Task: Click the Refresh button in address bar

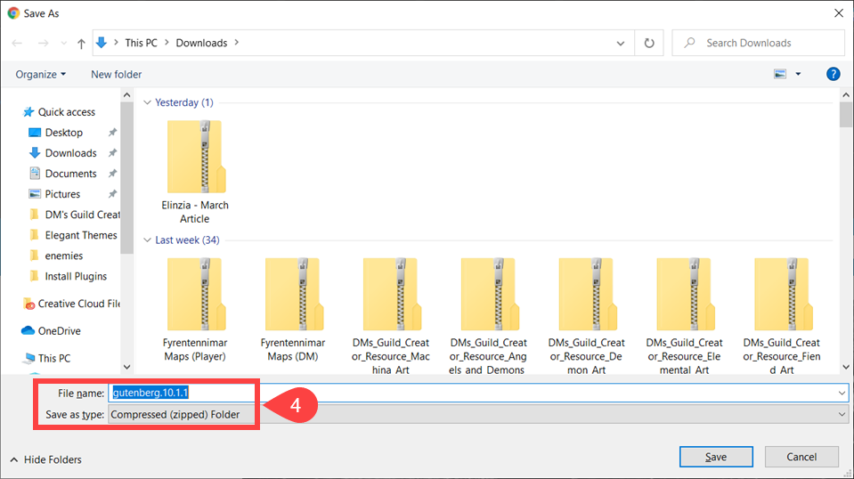Action: coord(649,43)
